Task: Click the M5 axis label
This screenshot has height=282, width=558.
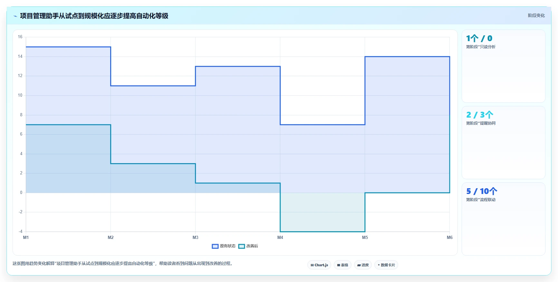Action: click(365, 238)
